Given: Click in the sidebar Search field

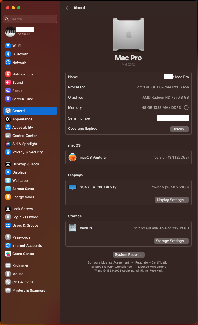Looking at the screenshot, I should (30, 19).
